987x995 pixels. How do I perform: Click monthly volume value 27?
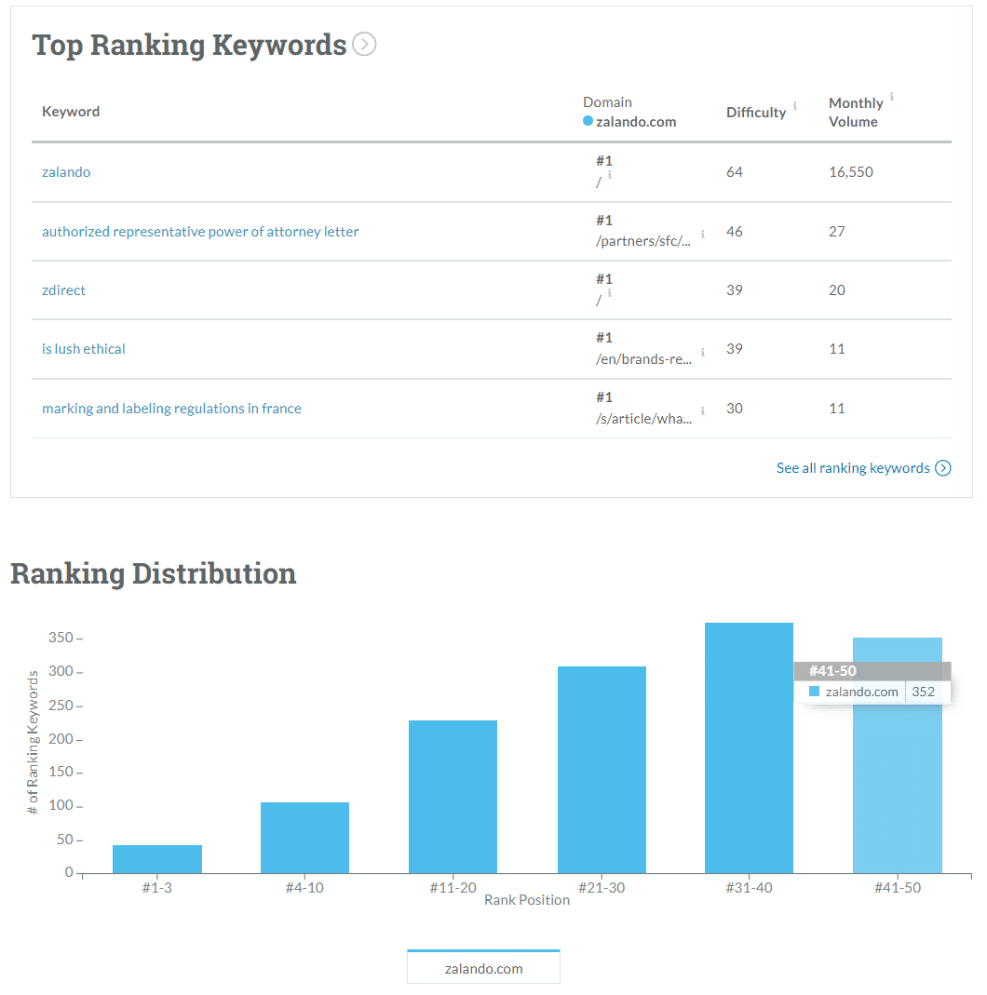[836, 232]
